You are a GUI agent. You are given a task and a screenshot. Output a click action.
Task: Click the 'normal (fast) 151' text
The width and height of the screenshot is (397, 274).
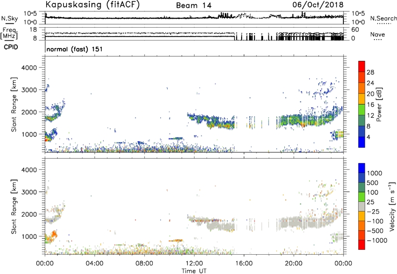pyautogui.click(x=75, y=49)
